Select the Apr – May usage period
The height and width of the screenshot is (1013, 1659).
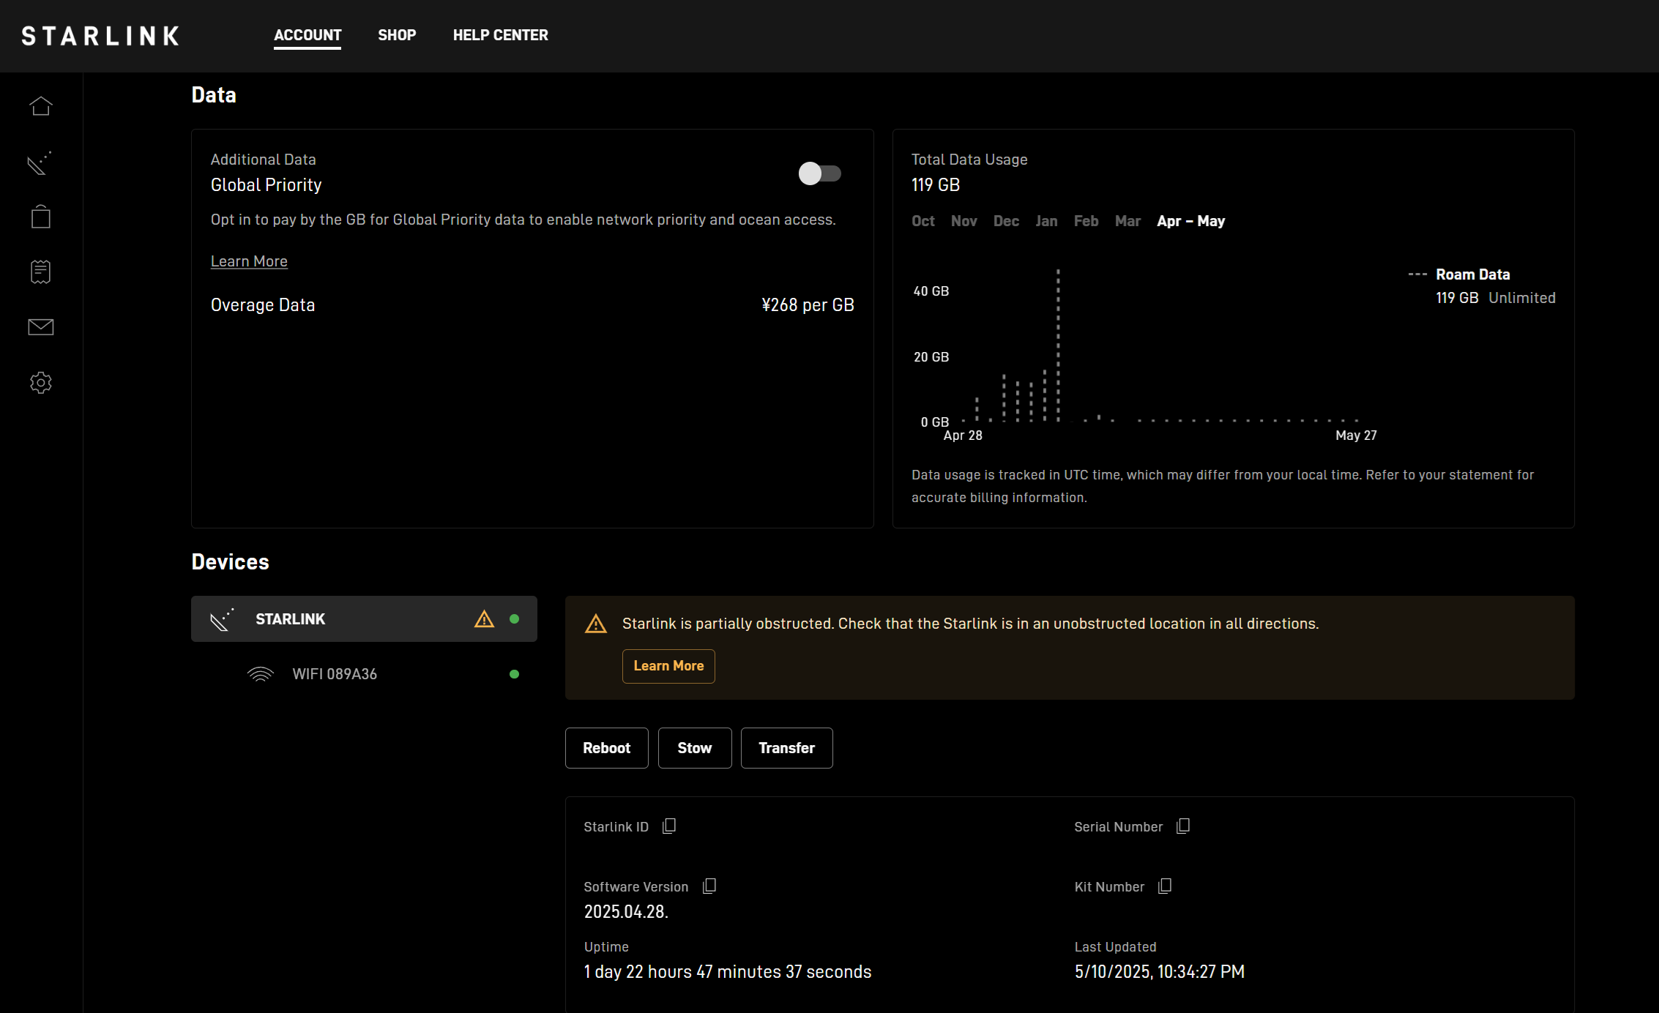tap(1191, 221)
